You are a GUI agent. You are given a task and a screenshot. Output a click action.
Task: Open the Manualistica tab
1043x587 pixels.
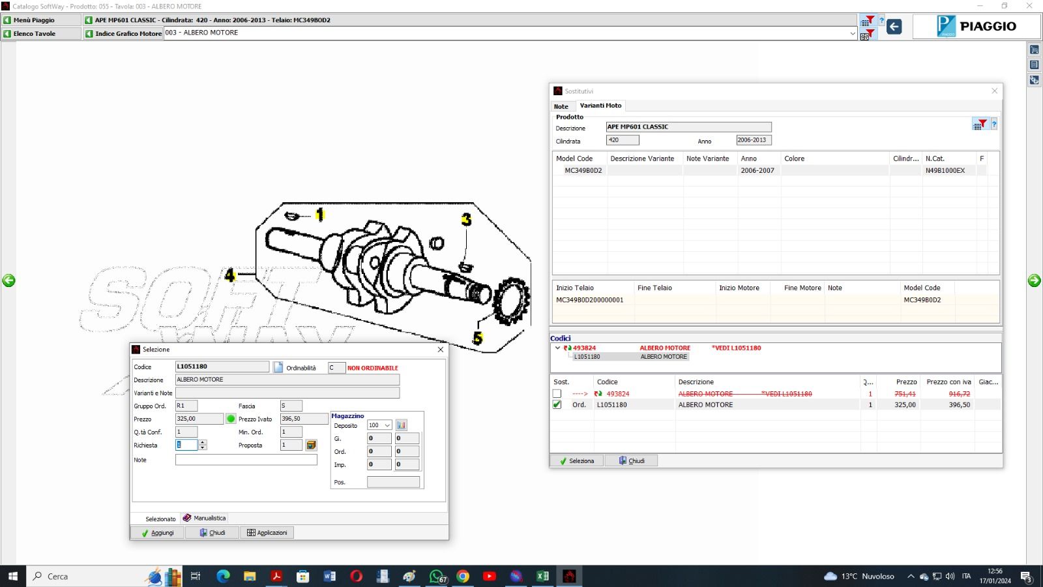click(205, 518)
